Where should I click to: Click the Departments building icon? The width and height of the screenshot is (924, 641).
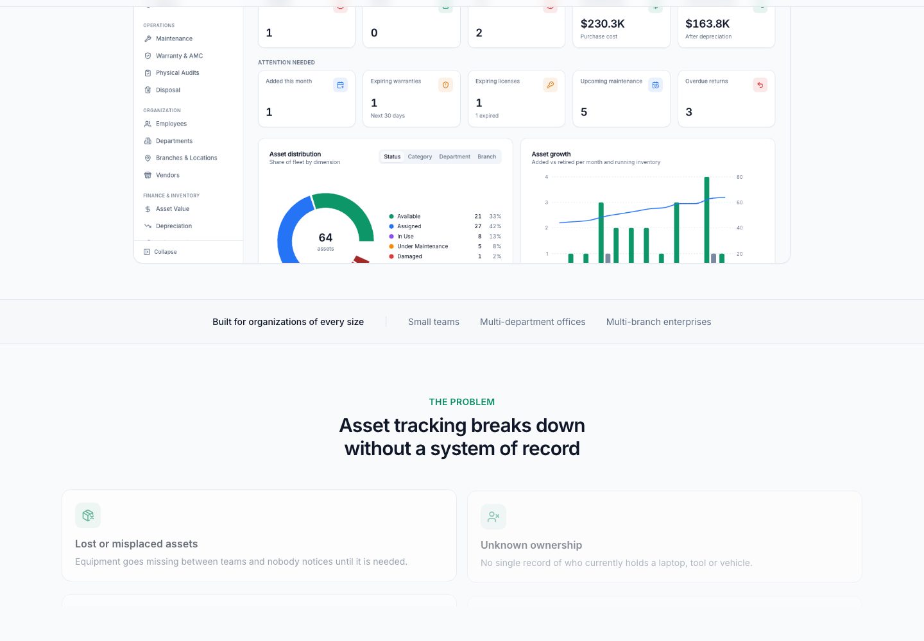148,141
